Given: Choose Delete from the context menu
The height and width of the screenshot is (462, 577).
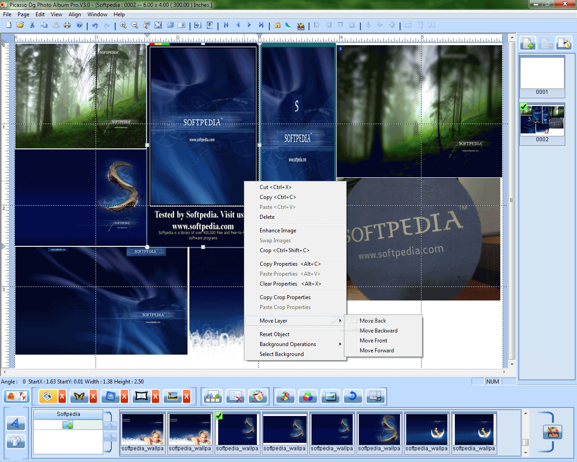Looking at the screenshot, I should [x=295, y=217].
